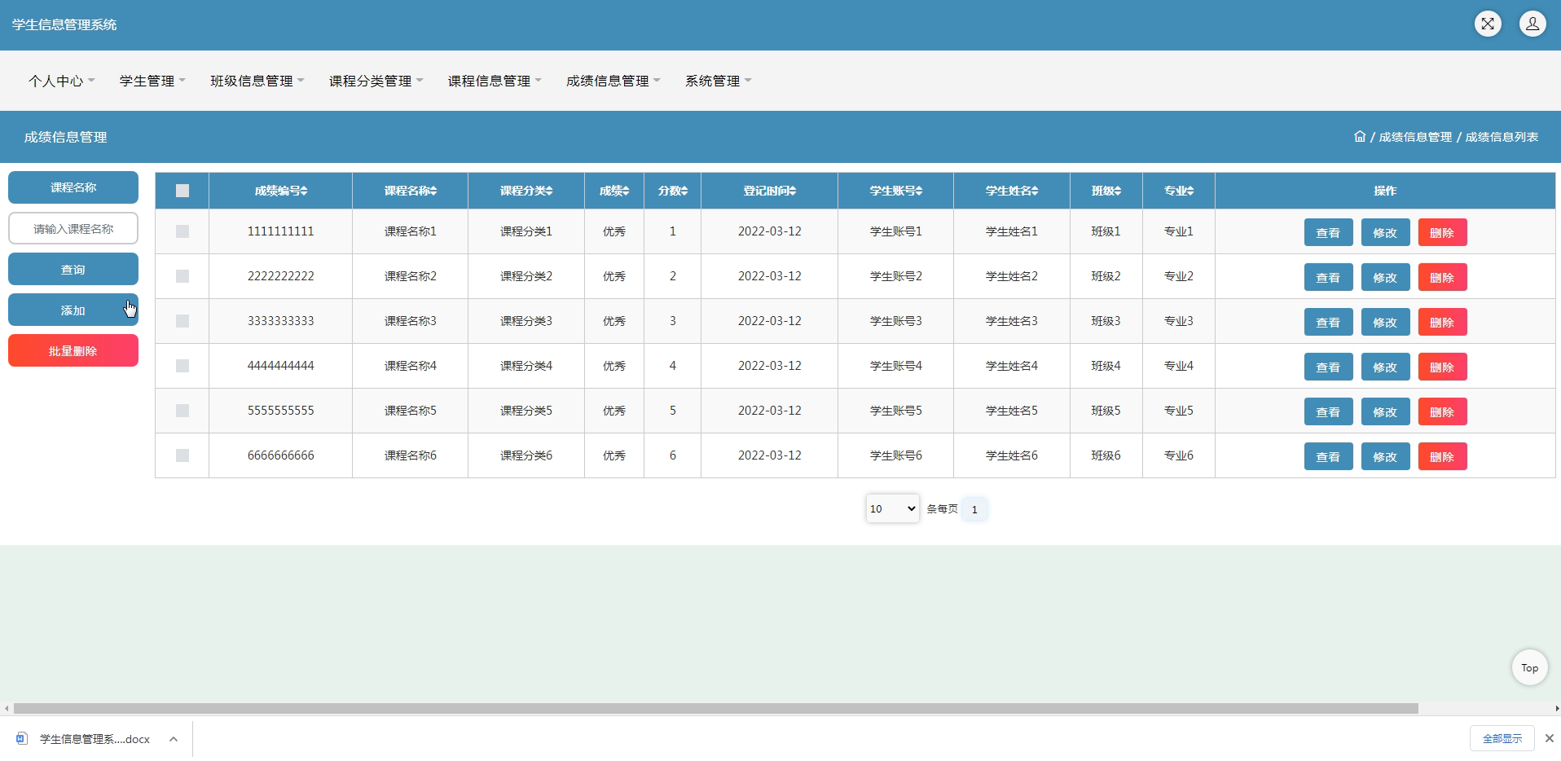The height and width of the screenshot is (761, 1561).
Task: Delete record 课程名称6 with 删除
Action: (1442, 456)
